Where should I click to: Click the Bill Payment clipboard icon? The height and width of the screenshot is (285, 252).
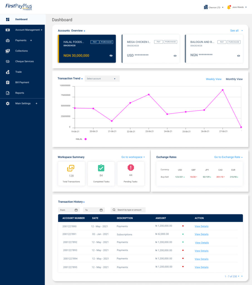click(8, 82)
